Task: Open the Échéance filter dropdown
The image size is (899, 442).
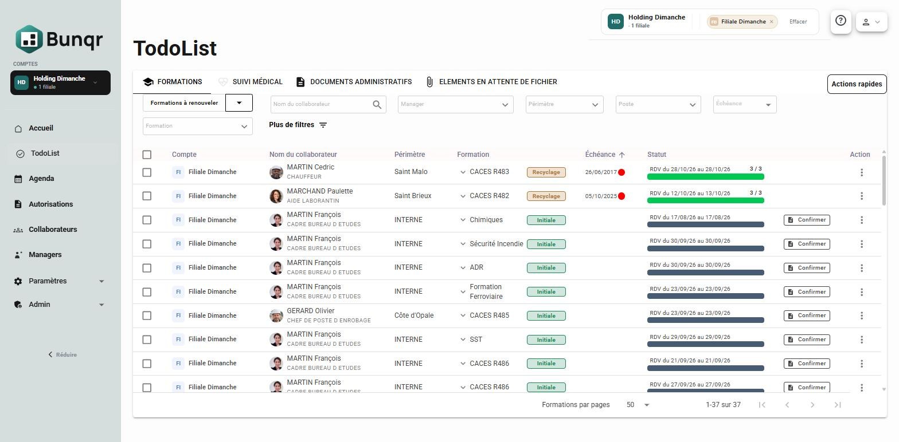Action: [x=745, y=104]
